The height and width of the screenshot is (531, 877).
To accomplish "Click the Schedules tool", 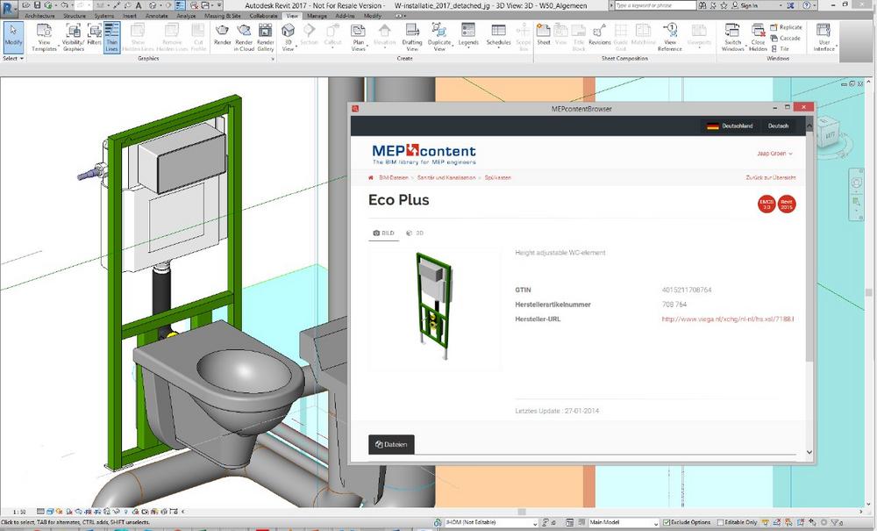I will tap(498, 35).
